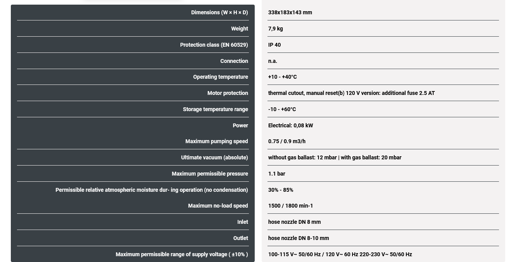Select the 'IP 40' value
Screen dimensions: 516x262
click(274, 45)
